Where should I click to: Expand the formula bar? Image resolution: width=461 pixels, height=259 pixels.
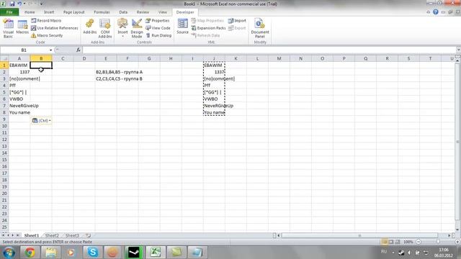(458, 50)
